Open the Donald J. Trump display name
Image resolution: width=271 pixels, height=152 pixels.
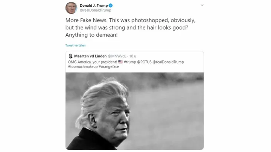[x=94, y=6]
